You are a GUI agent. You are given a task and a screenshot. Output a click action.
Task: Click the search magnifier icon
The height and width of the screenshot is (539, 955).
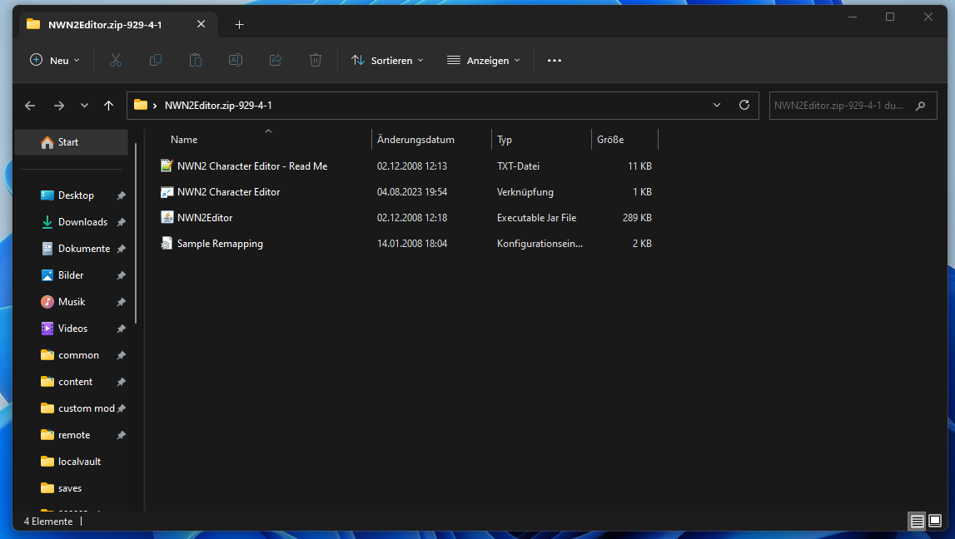(920, 106)
